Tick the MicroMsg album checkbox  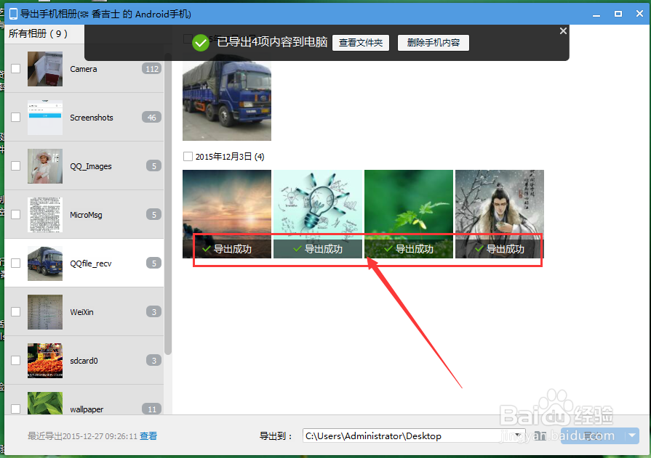tap(15, 214)
